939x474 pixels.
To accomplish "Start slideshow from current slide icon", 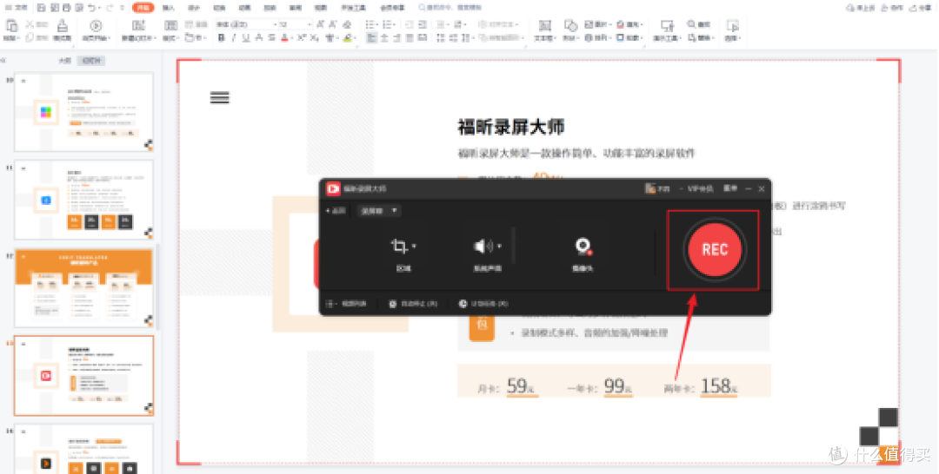I will click(96, 26).
